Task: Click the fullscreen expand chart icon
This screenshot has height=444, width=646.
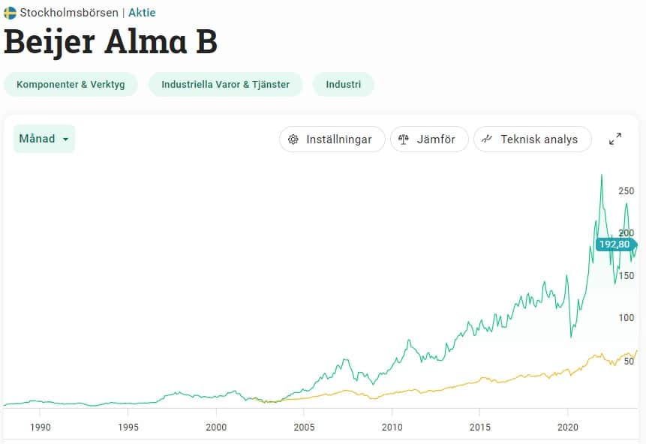Action: pyautogui.click(x=615, y=139)
